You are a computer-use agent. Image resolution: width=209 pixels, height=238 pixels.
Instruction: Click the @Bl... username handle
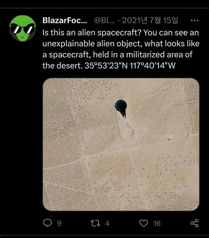(x=104, y=20)
